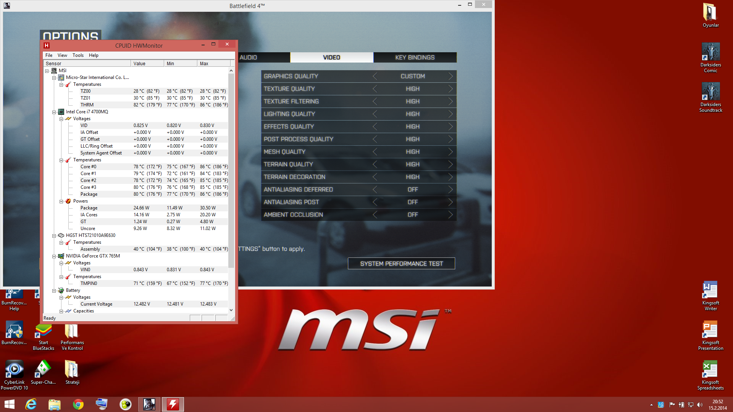Toggle Antialiasing Post right arrow
The width and height of the screenshot is (733, 412).
pos(450,202)
